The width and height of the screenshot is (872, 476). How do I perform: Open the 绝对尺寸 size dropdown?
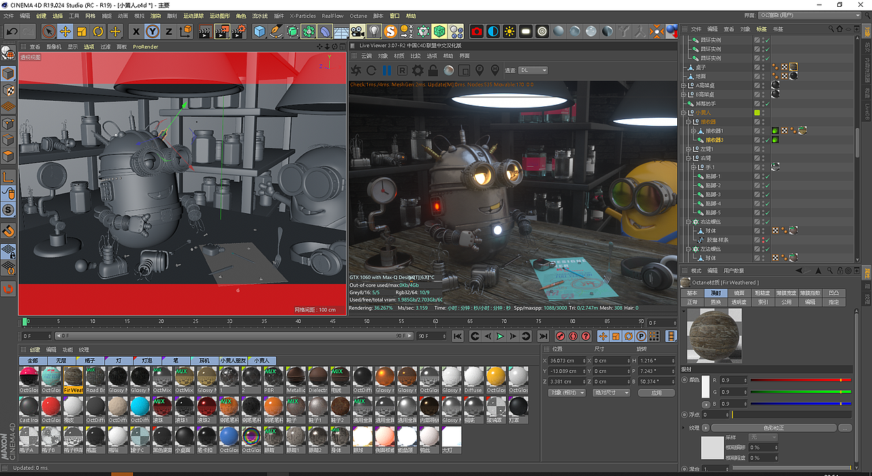612,392
